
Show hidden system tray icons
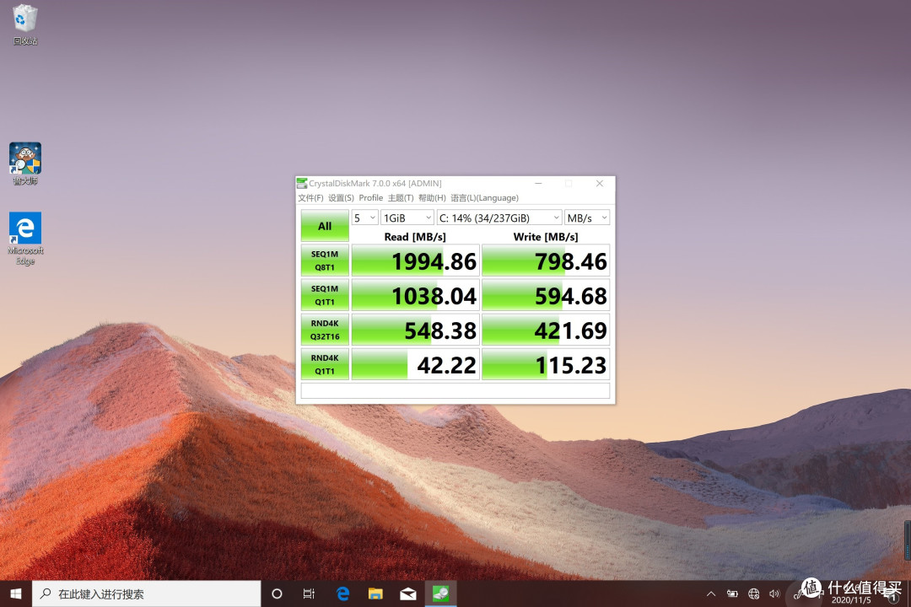tap(711, 594)
